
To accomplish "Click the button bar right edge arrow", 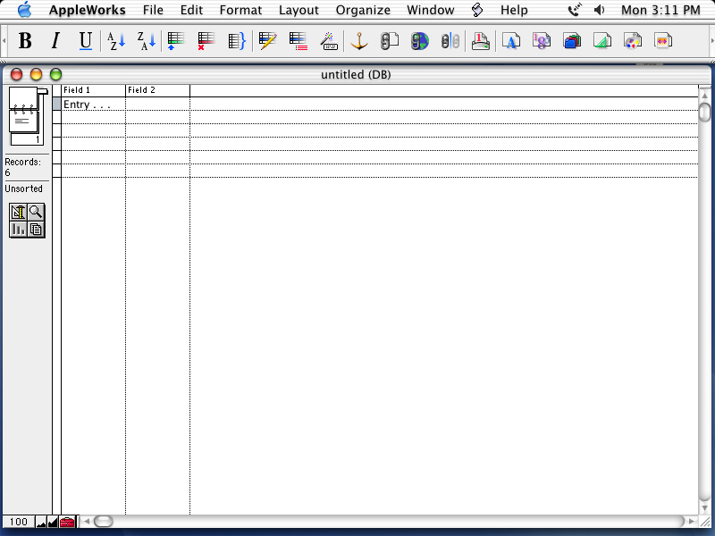I will click(x=711, y=41).
